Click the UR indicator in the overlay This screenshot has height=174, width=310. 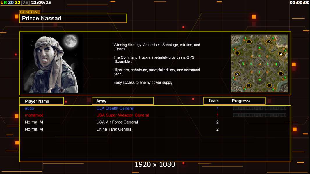(4, 3)
